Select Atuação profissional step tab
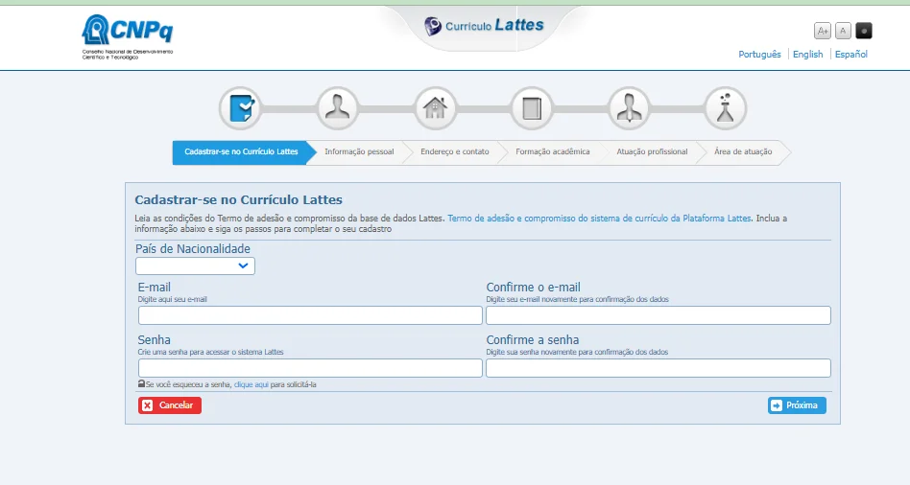Image resolution: width=910 pixels, height=485 pixels. 652,151
